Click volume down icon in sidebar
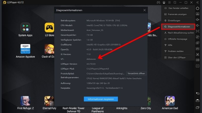 (197, 25)
